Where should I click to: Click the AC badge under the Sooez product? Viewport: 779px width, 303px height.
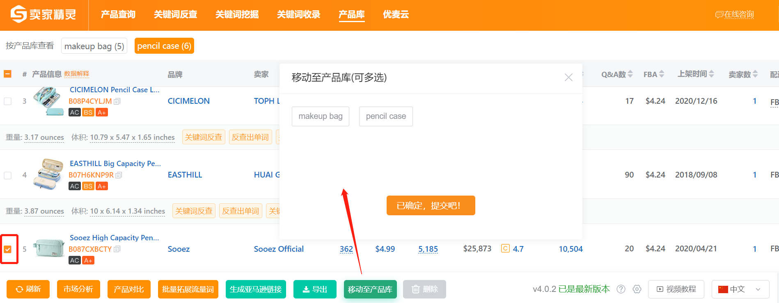point(74,260)
